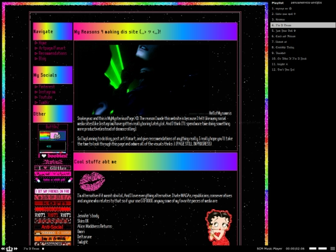Click the Playlist panel title

278,2
